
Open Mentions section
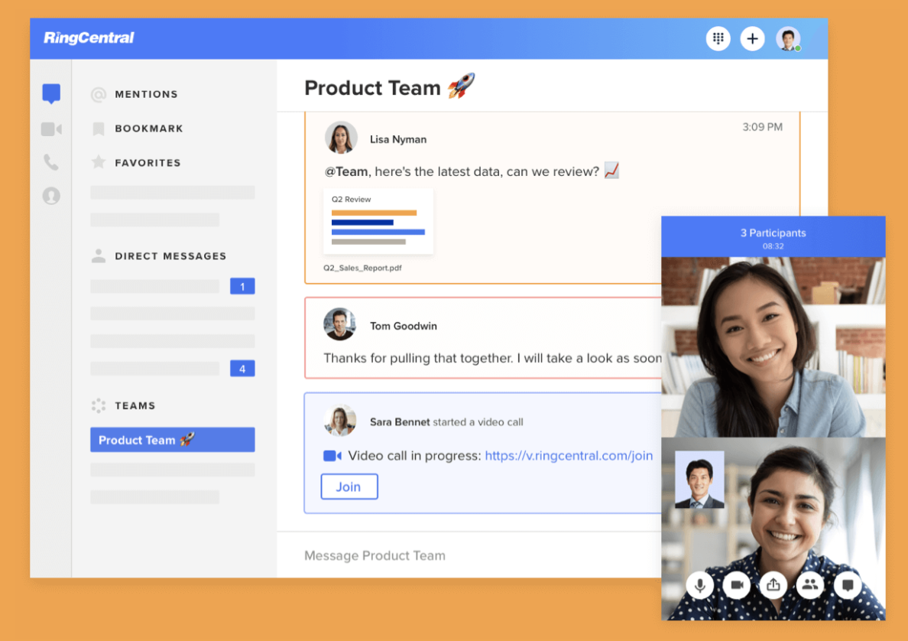click(135, 94)
